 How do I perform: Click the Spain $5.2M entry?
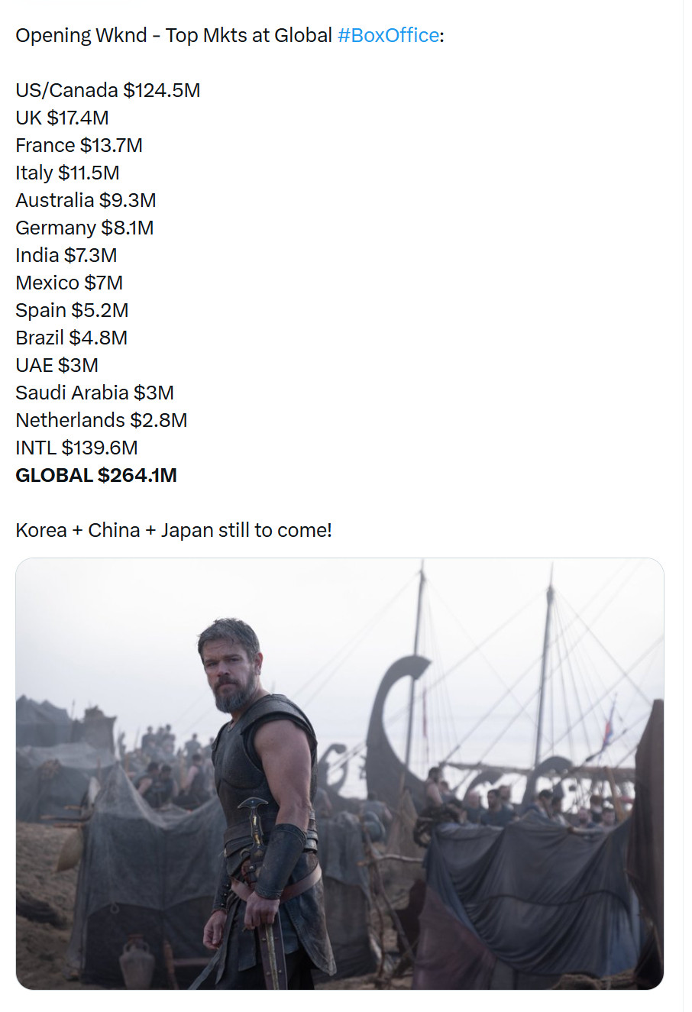(72, 310)
